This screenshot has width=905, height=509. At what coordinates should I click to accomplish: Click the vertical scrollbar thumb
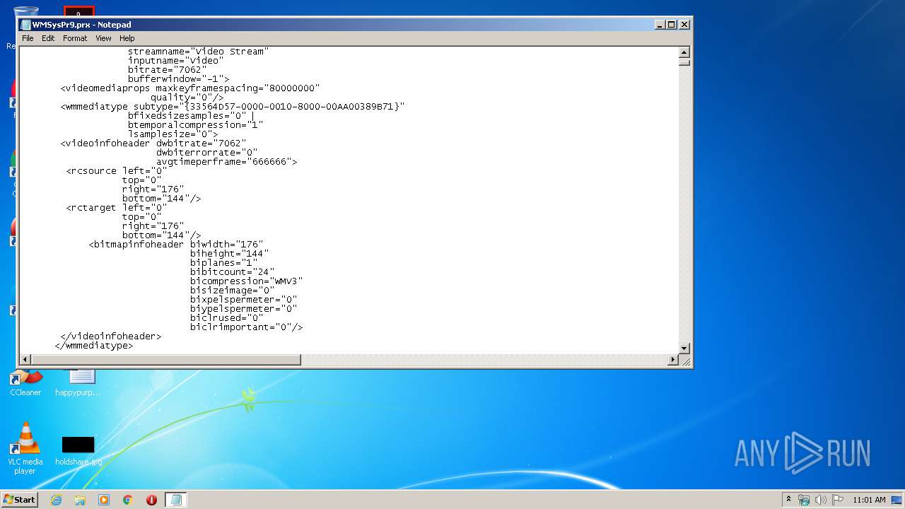click(684, 62)
